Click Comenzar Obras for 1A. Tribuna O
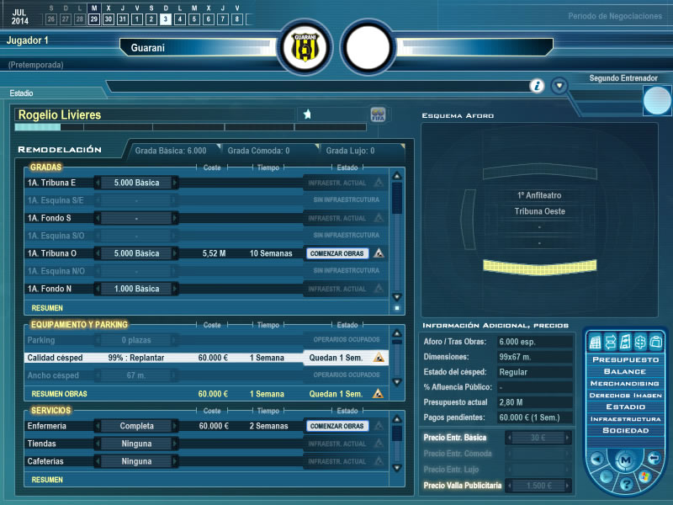 tap(336, 253)
